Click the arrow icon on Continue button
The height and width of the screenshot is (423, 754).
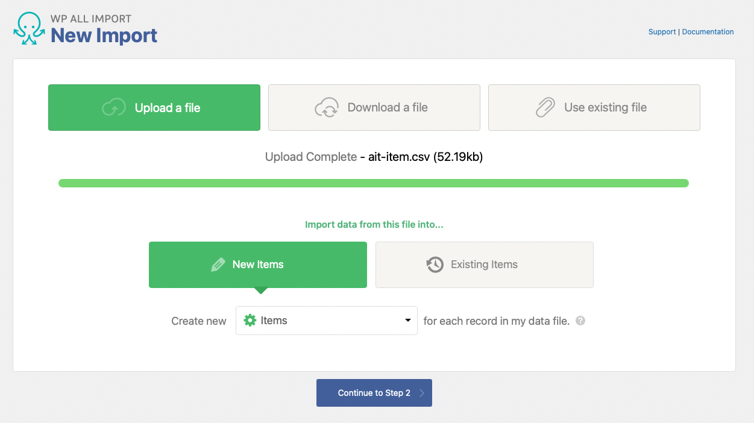click(422, 393)
